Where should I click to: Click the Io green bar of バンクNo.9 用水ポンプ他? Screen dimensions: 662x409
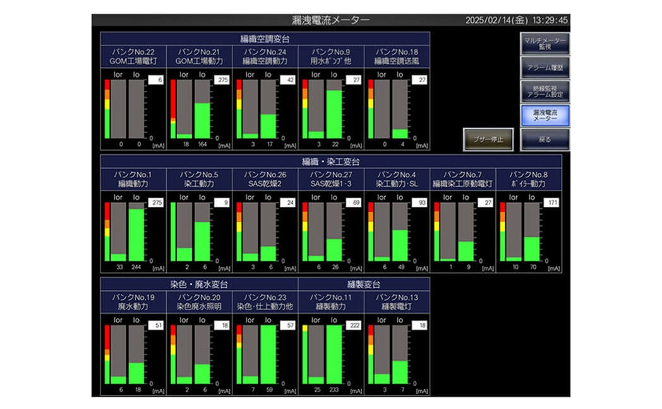334,114
